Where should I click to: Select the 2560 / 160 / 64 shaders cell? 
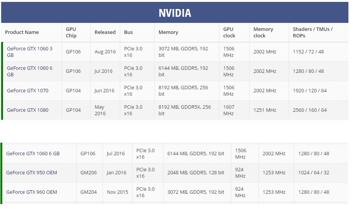click(x=310, y=110)
